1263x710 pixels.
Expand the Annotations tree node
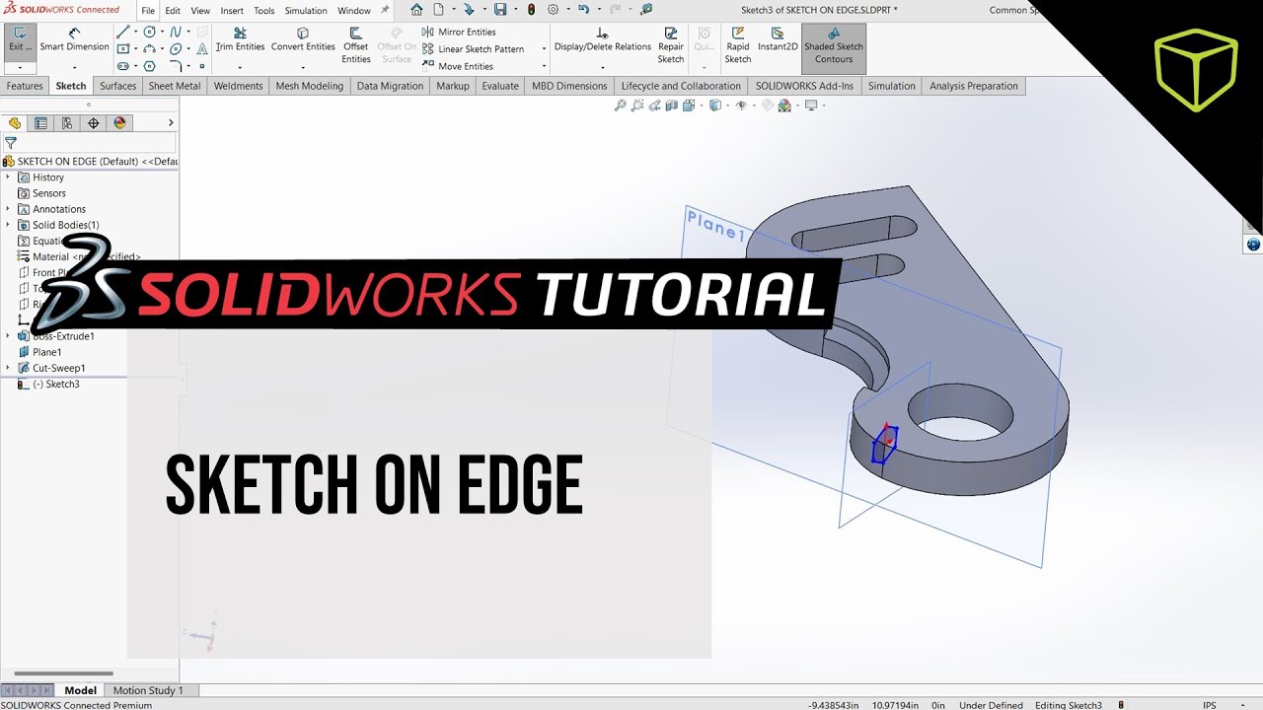point(8,209)
